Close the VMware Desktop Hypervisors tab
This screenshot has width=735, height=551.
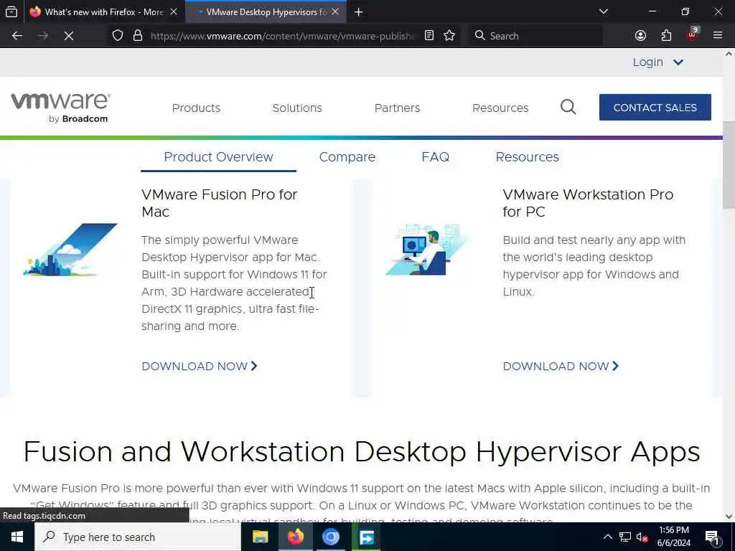pyautogui.click(x=335, y=11)
